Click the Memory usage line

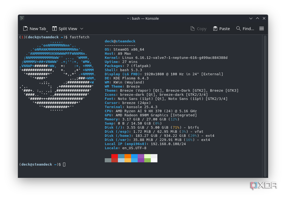tap(142, 119)
